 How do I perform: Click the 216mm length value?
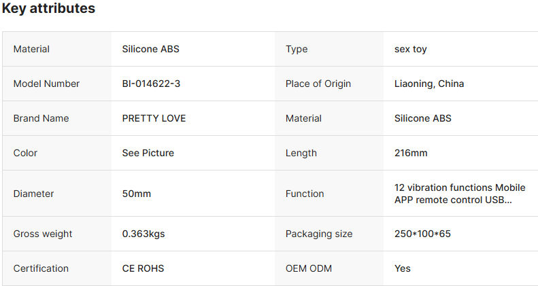pyautogui.click(x=411, y=153)
